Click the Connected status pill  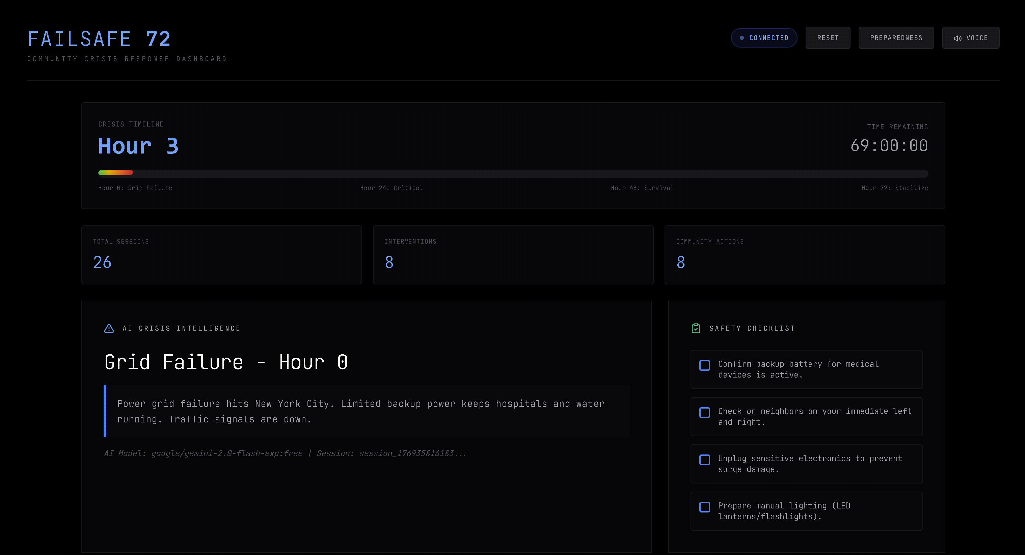click(x=764, y=38)
